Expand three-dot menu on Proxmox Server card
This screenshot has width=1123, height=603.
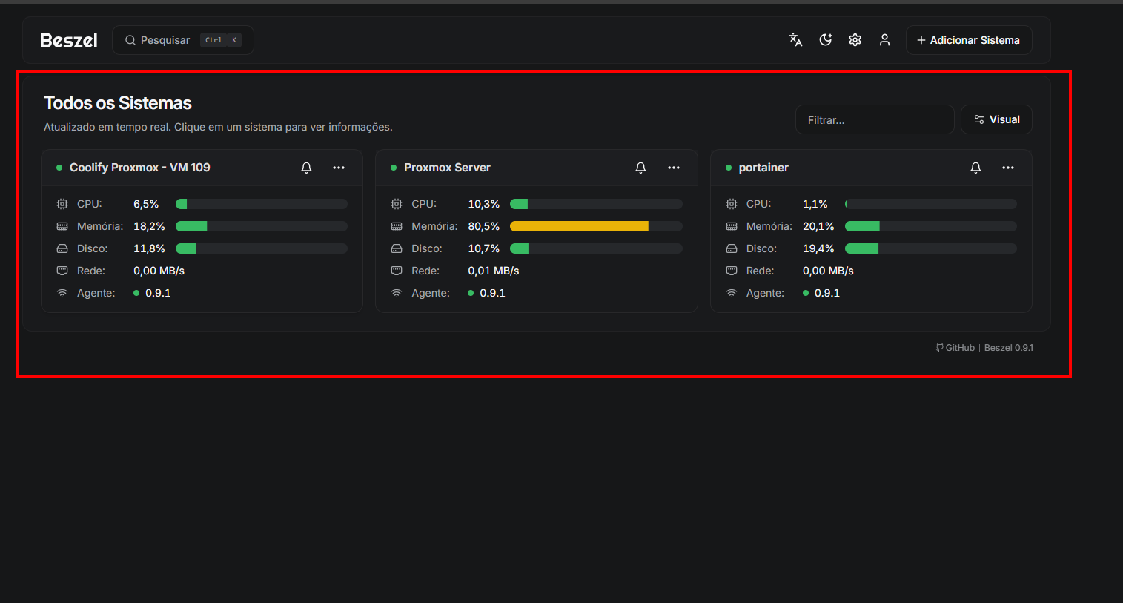tap(673, 168)
